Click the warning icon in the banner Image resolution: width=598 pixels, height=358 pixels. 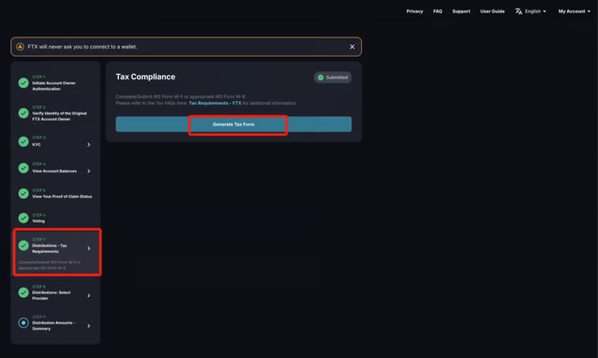20,47
